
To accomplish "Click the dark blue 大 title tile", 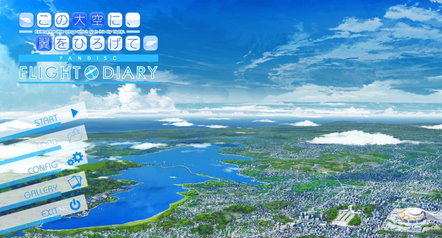I will (x=80, y=21).
